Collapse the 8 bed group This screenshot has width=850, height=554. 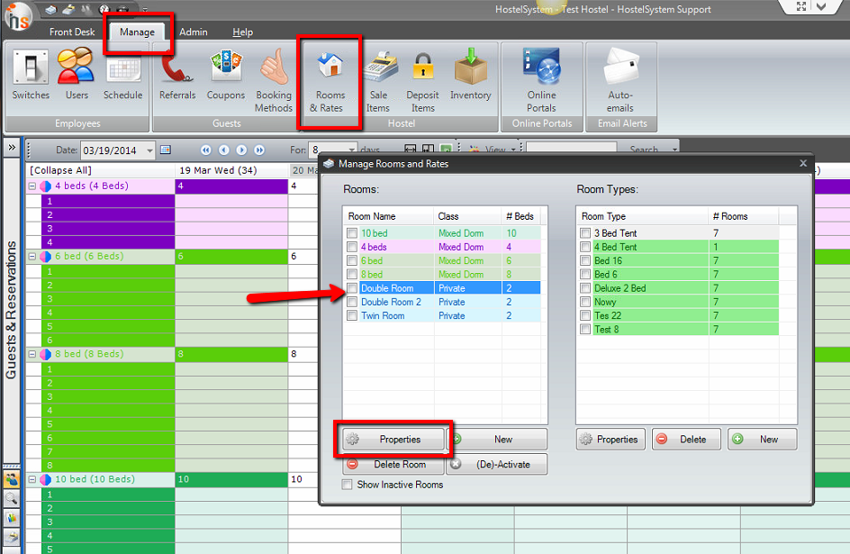pos(32,354)
